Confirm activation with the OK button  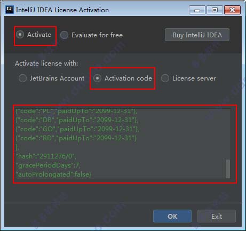pyautogui.click(x=172, y=216)
